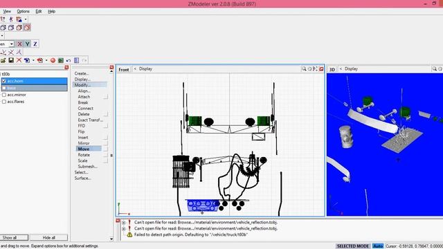Image resolution: width=443 pixels, height=249 pixels.
Task: Expand the Display... command group
Action: click(x=82, y=80)
